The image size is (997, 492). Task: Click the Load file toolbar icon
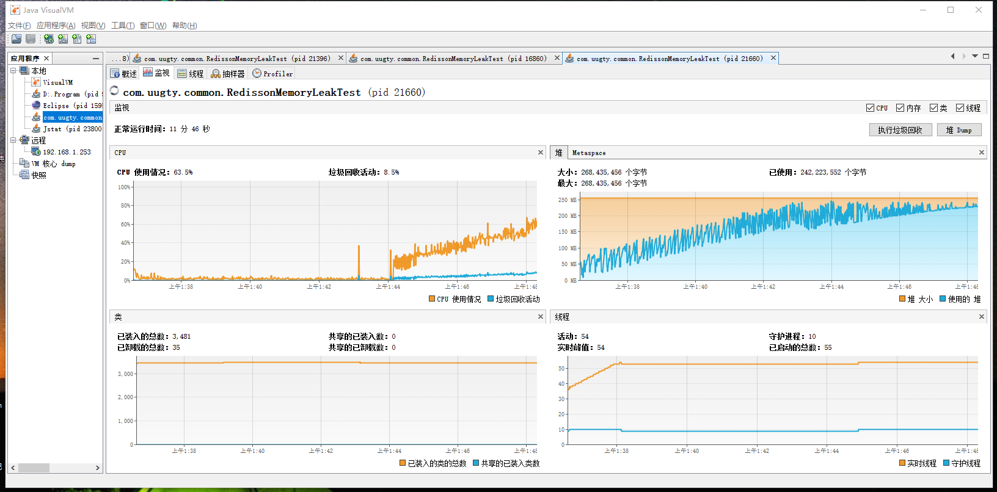click(16, 39)
